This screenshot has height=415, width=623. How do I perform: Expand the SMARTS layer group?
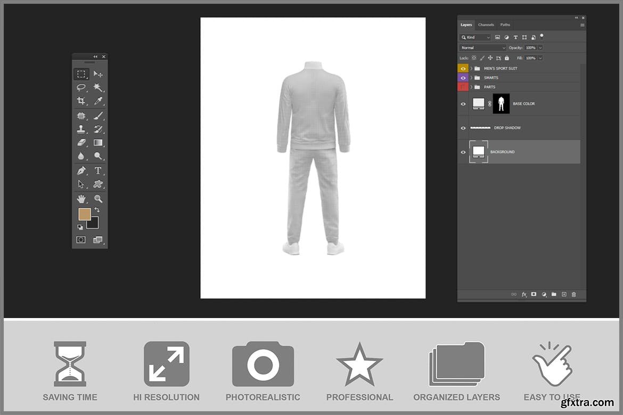[x=471, y=78]
